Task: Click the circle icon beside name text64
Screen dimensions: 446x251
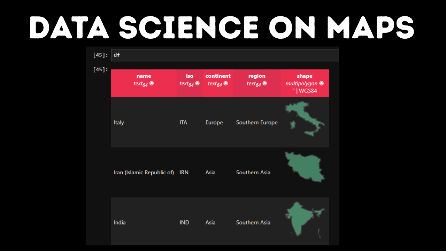Action: click(x=152, y=83)
